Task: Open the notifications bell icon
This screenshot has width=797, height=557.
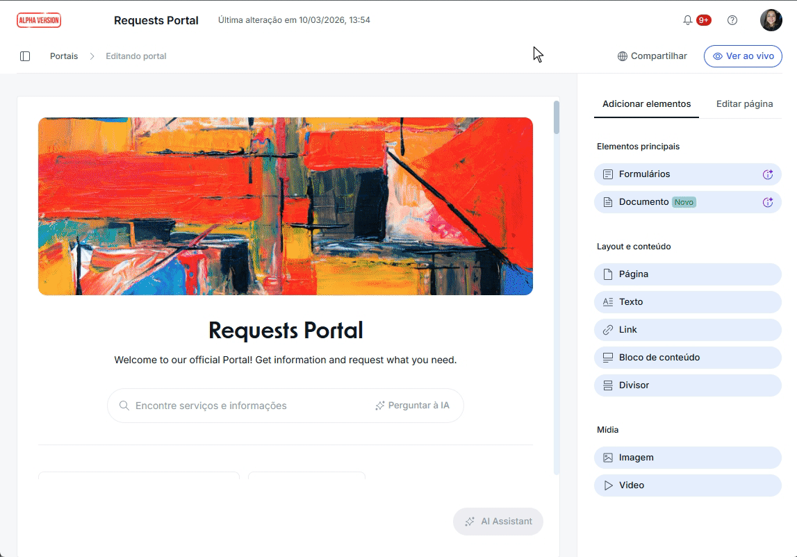Action: [687, 20]
